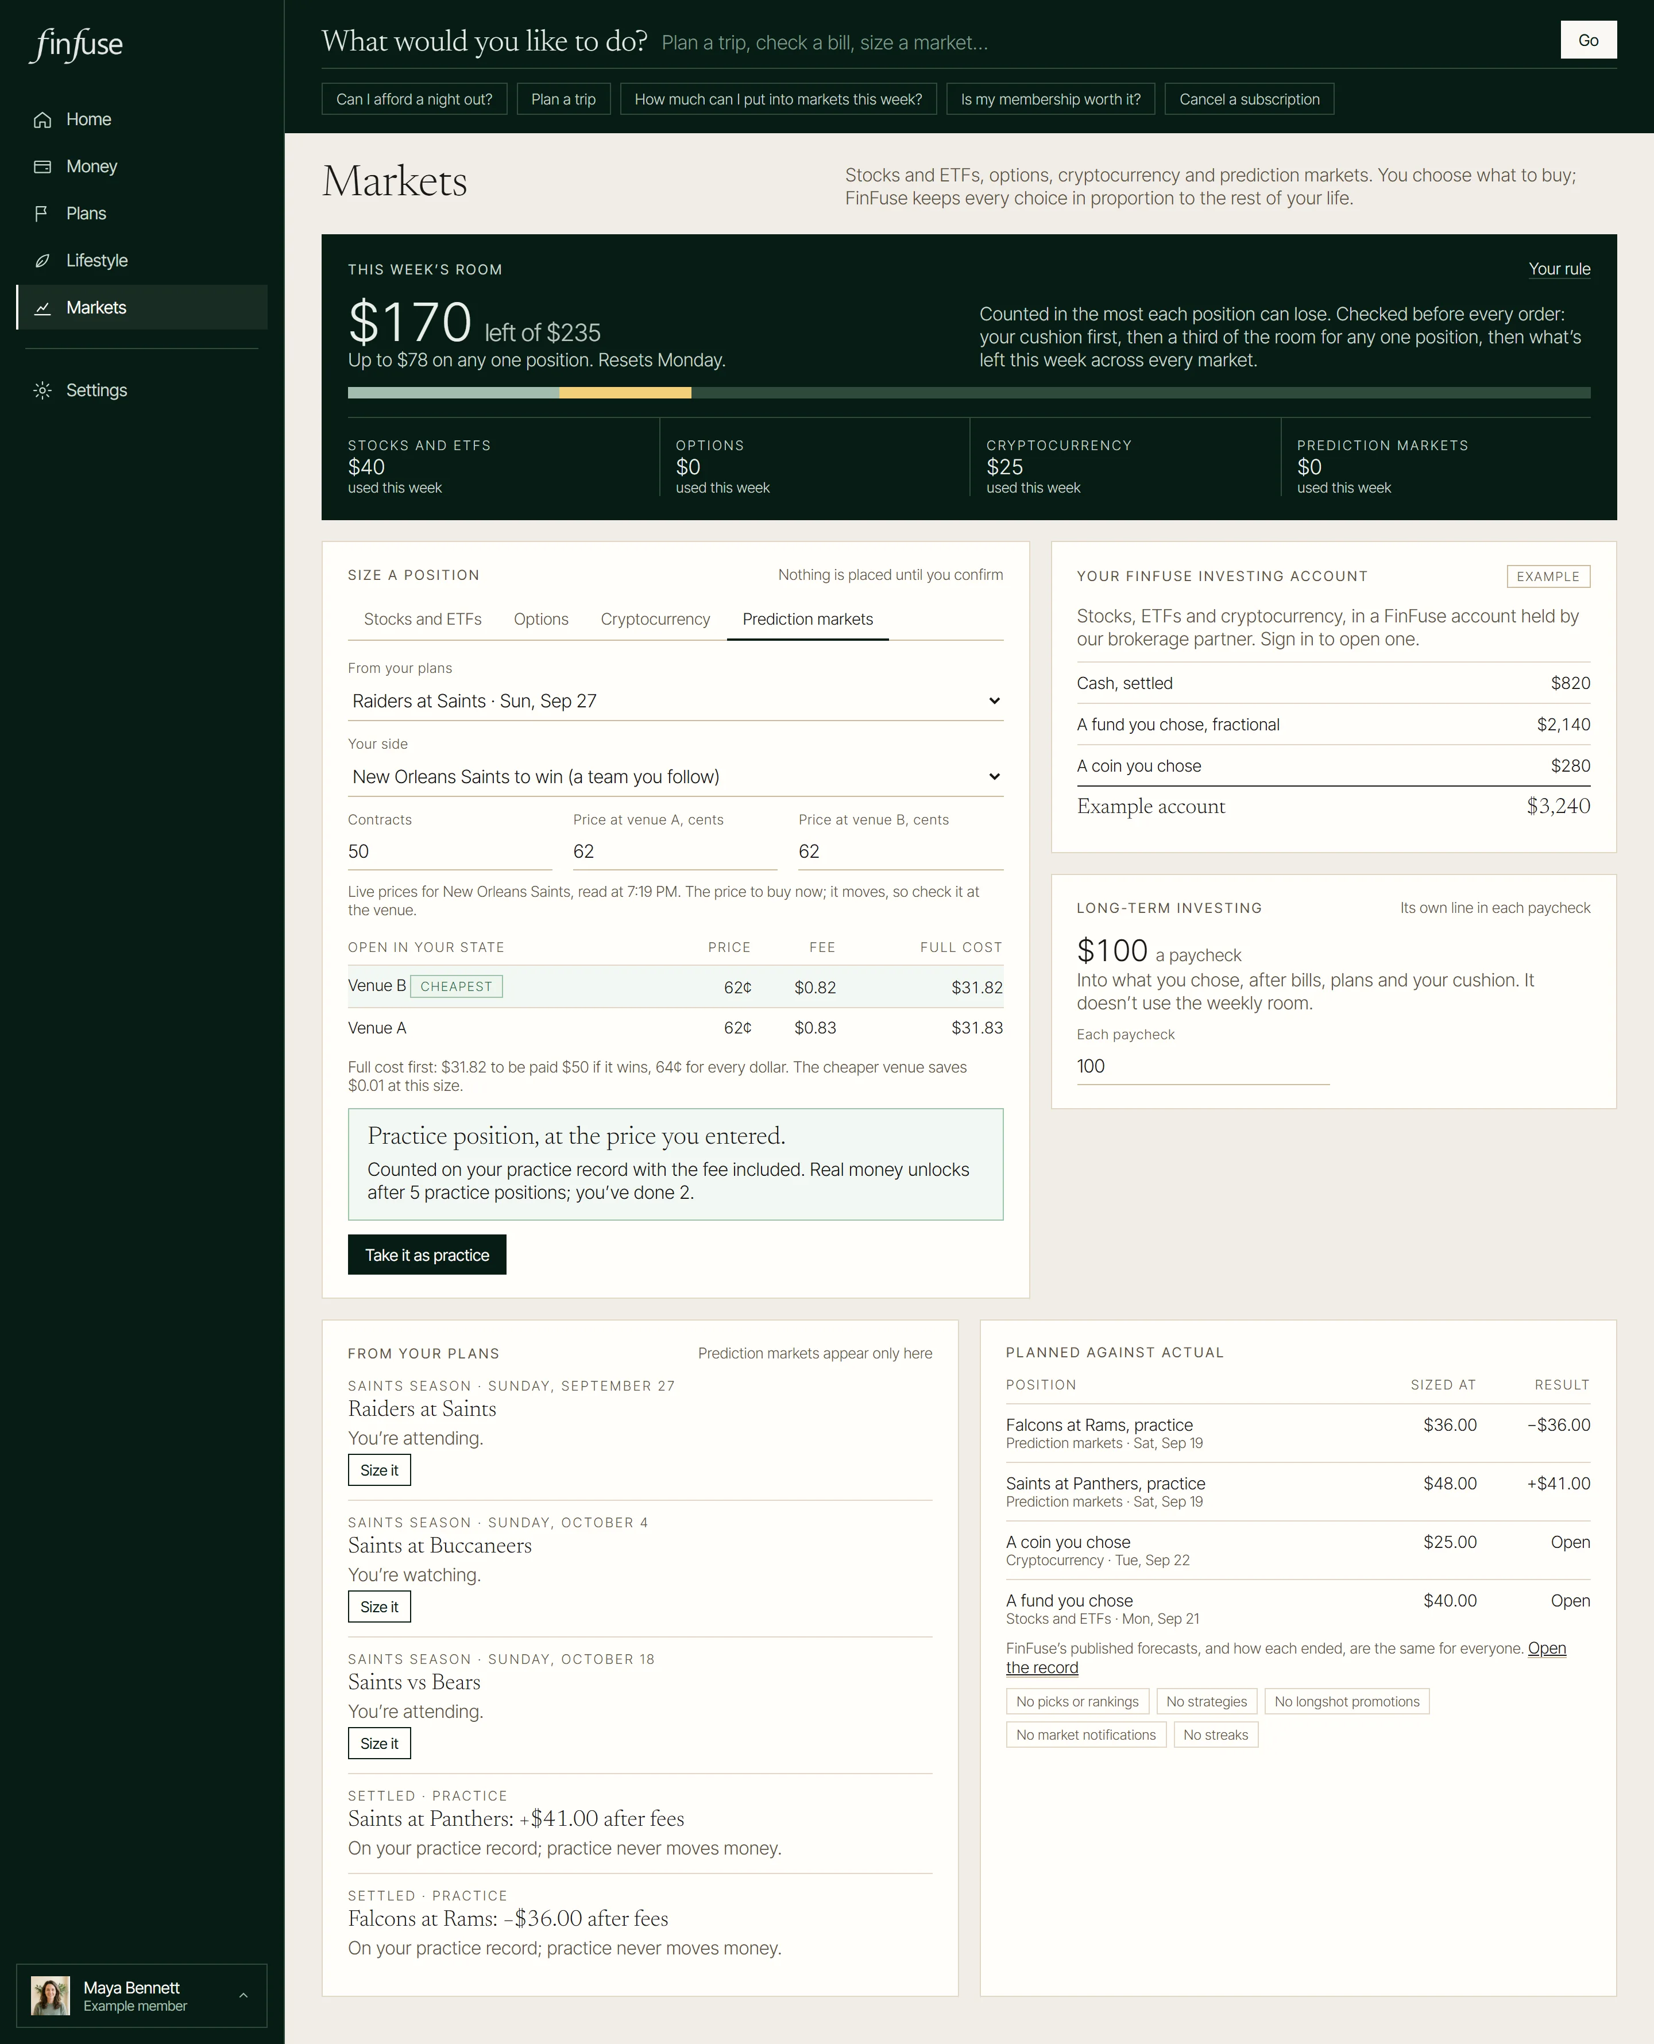Open Home in the sidebar

(142, 120)
